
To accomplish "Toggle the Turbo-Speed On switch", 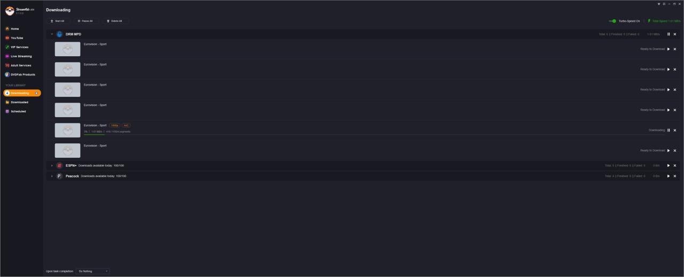I will [613, 21].
